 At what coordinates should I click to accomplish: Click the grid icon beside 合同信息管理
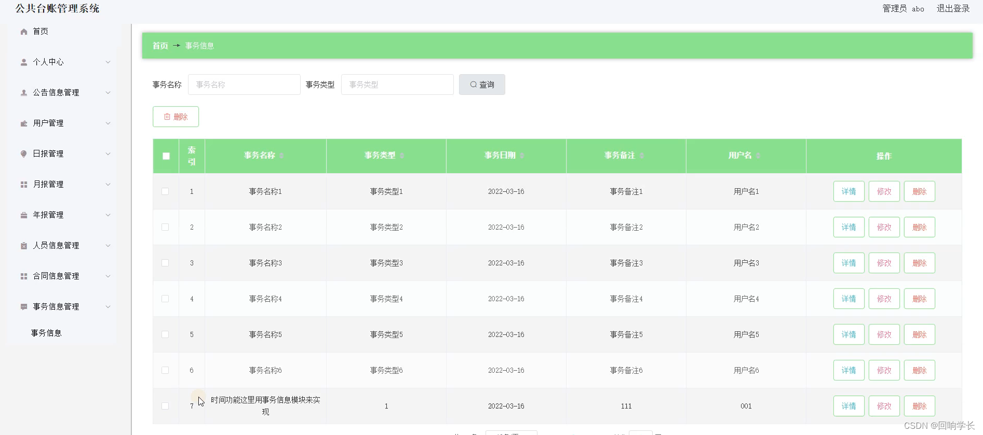pyautogui.click(x=24, y=276)
